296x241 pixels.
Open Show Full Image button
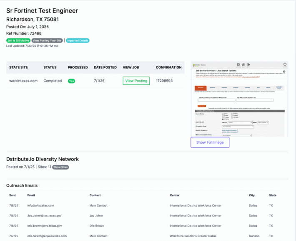210,142
